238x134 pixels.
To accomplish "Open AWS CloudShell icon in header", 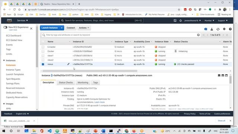I will pos(175,20).
